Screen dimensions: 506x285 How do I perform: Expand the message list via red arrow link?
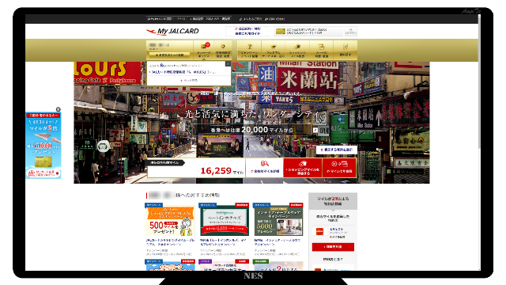(x=189, y=80)
